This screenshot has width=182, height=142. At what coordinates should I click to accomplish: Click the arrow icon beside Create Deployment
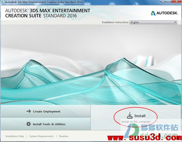(x=28, y=111)
